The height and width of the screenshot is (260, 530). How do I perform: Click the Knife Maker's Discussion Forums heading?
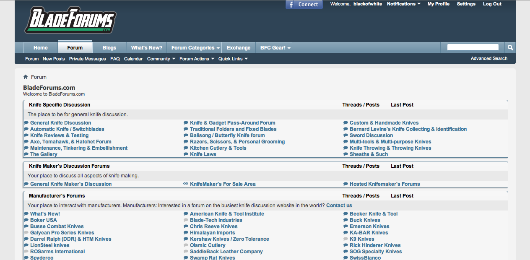click(69, 166)
